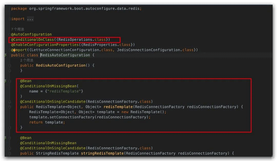Click the bean gutter icon beside the redisTemplate @Bean
Viewport: 277px width, 161px height.
(x=6, y=81)
